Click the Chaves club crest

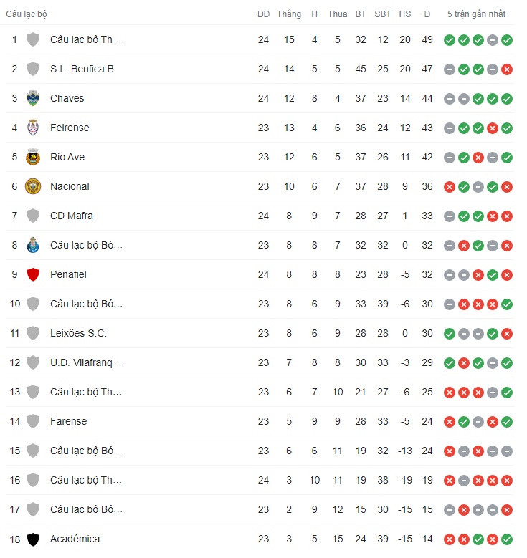click(33, 98)
